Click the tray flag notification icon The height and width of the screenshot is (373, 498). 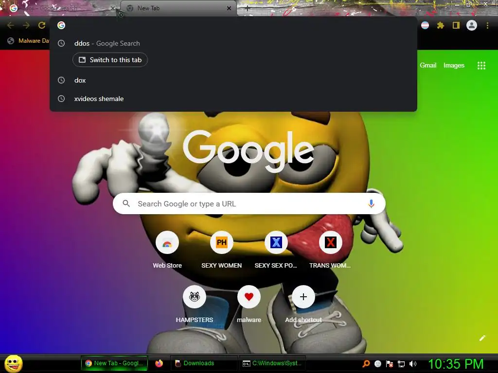pos(390,364)
